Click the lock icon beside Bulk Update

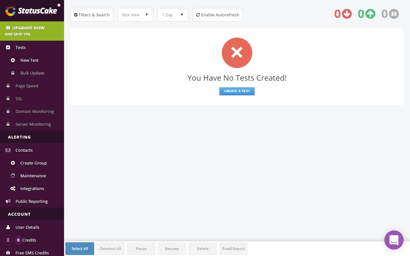click(13, 73)
